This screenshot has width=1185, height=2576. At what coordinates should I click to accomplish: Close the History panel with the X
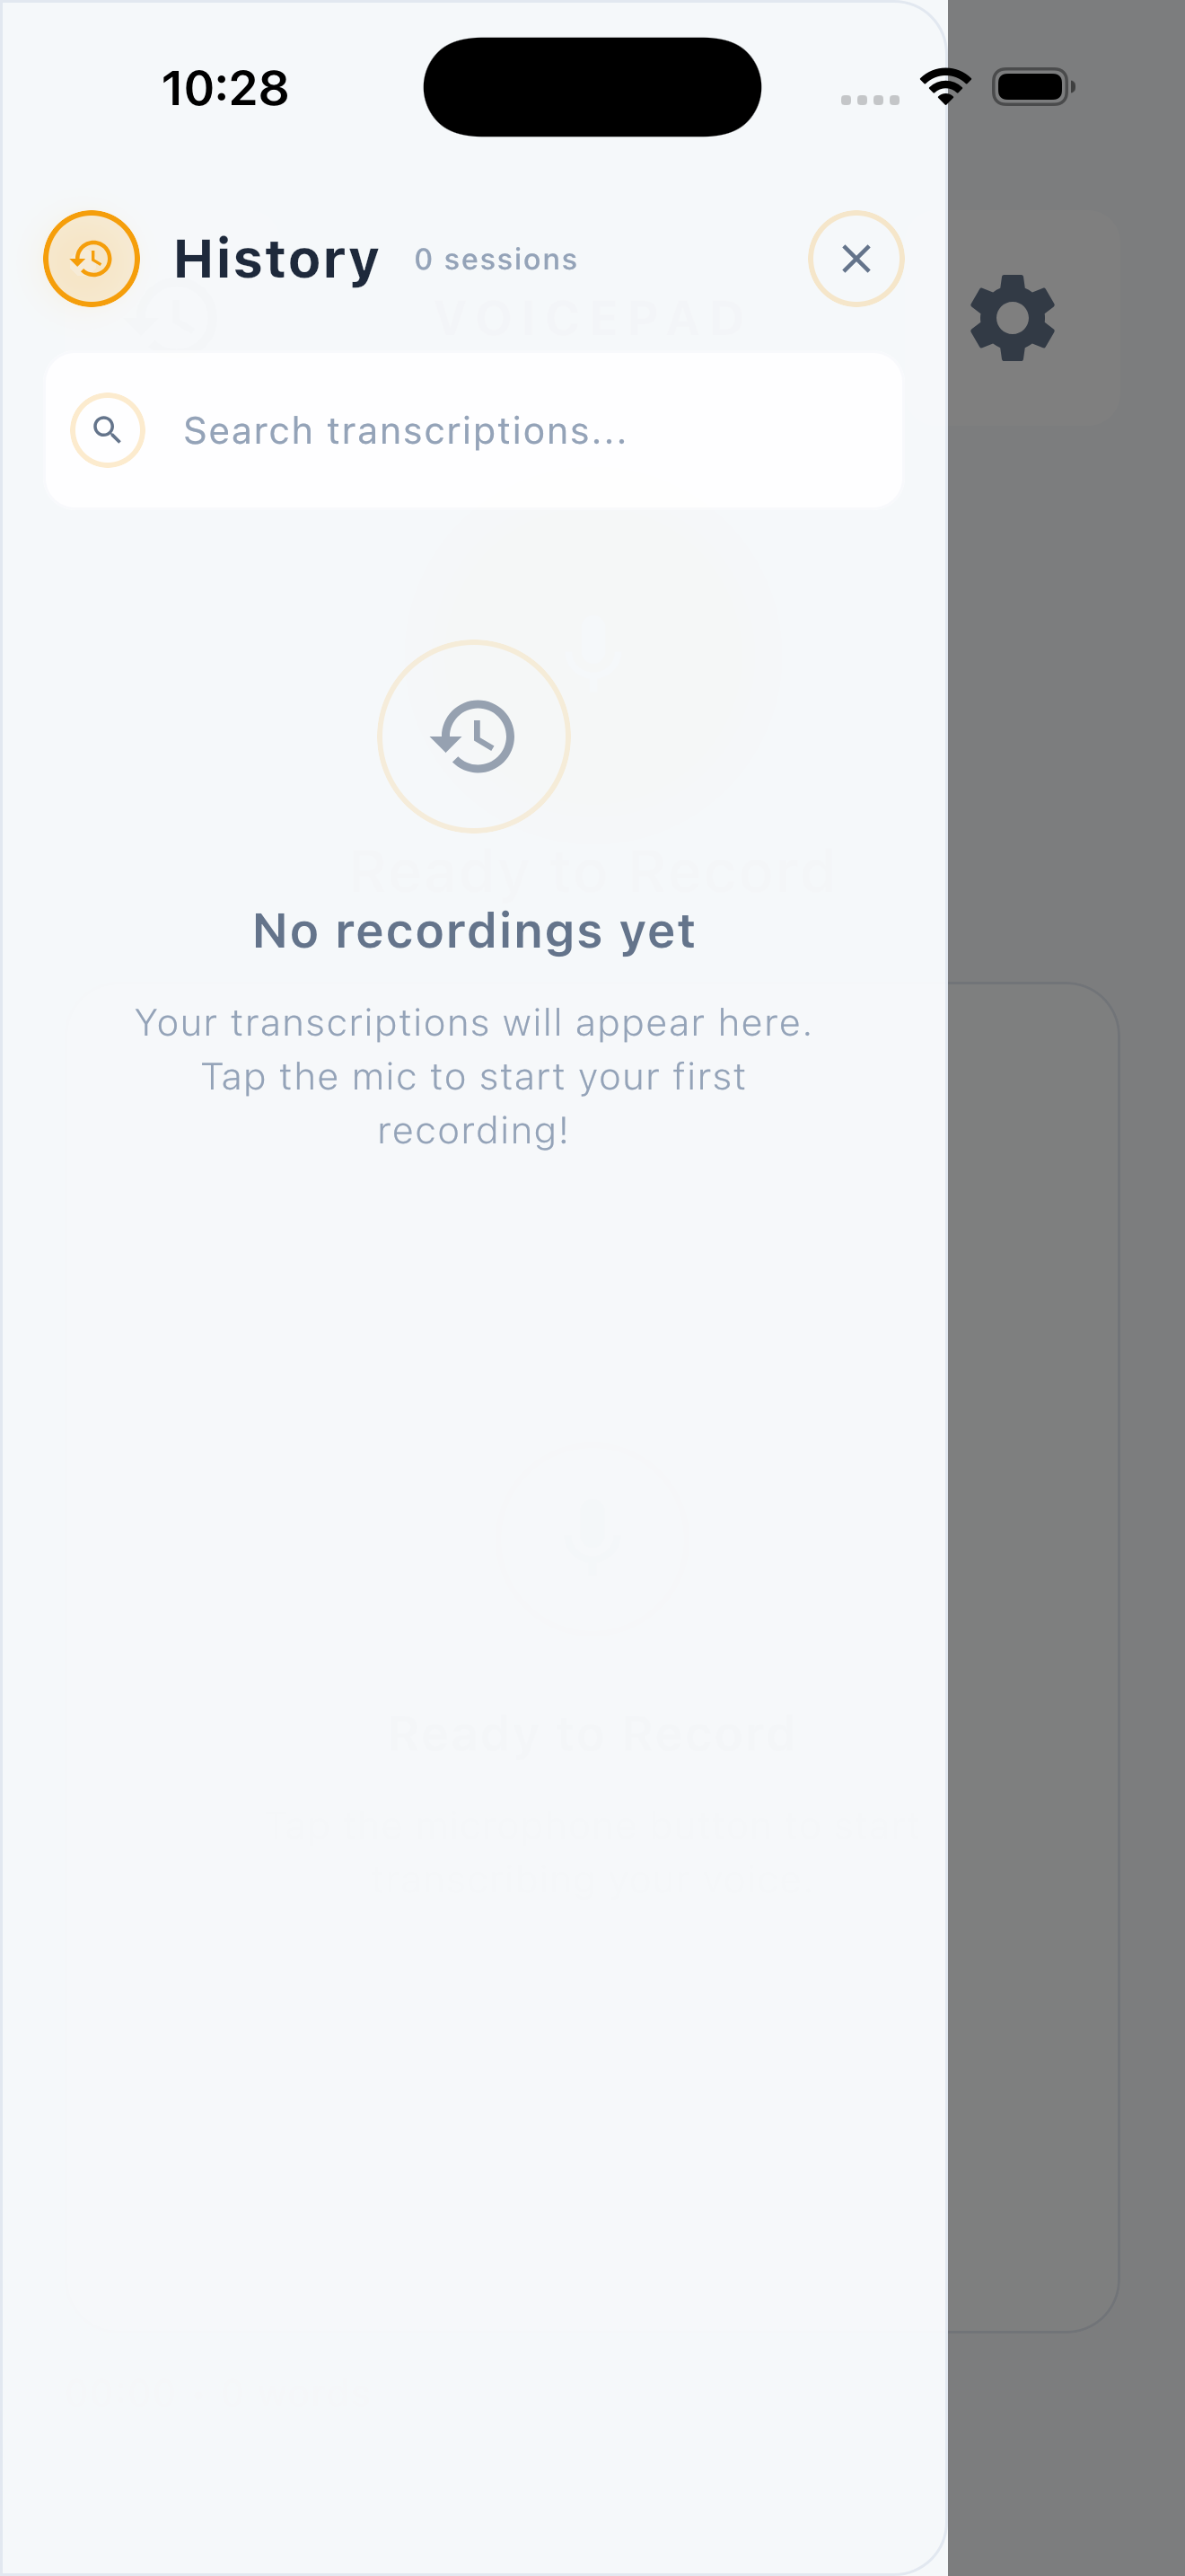pyautogui.click(x=856, y=259)
